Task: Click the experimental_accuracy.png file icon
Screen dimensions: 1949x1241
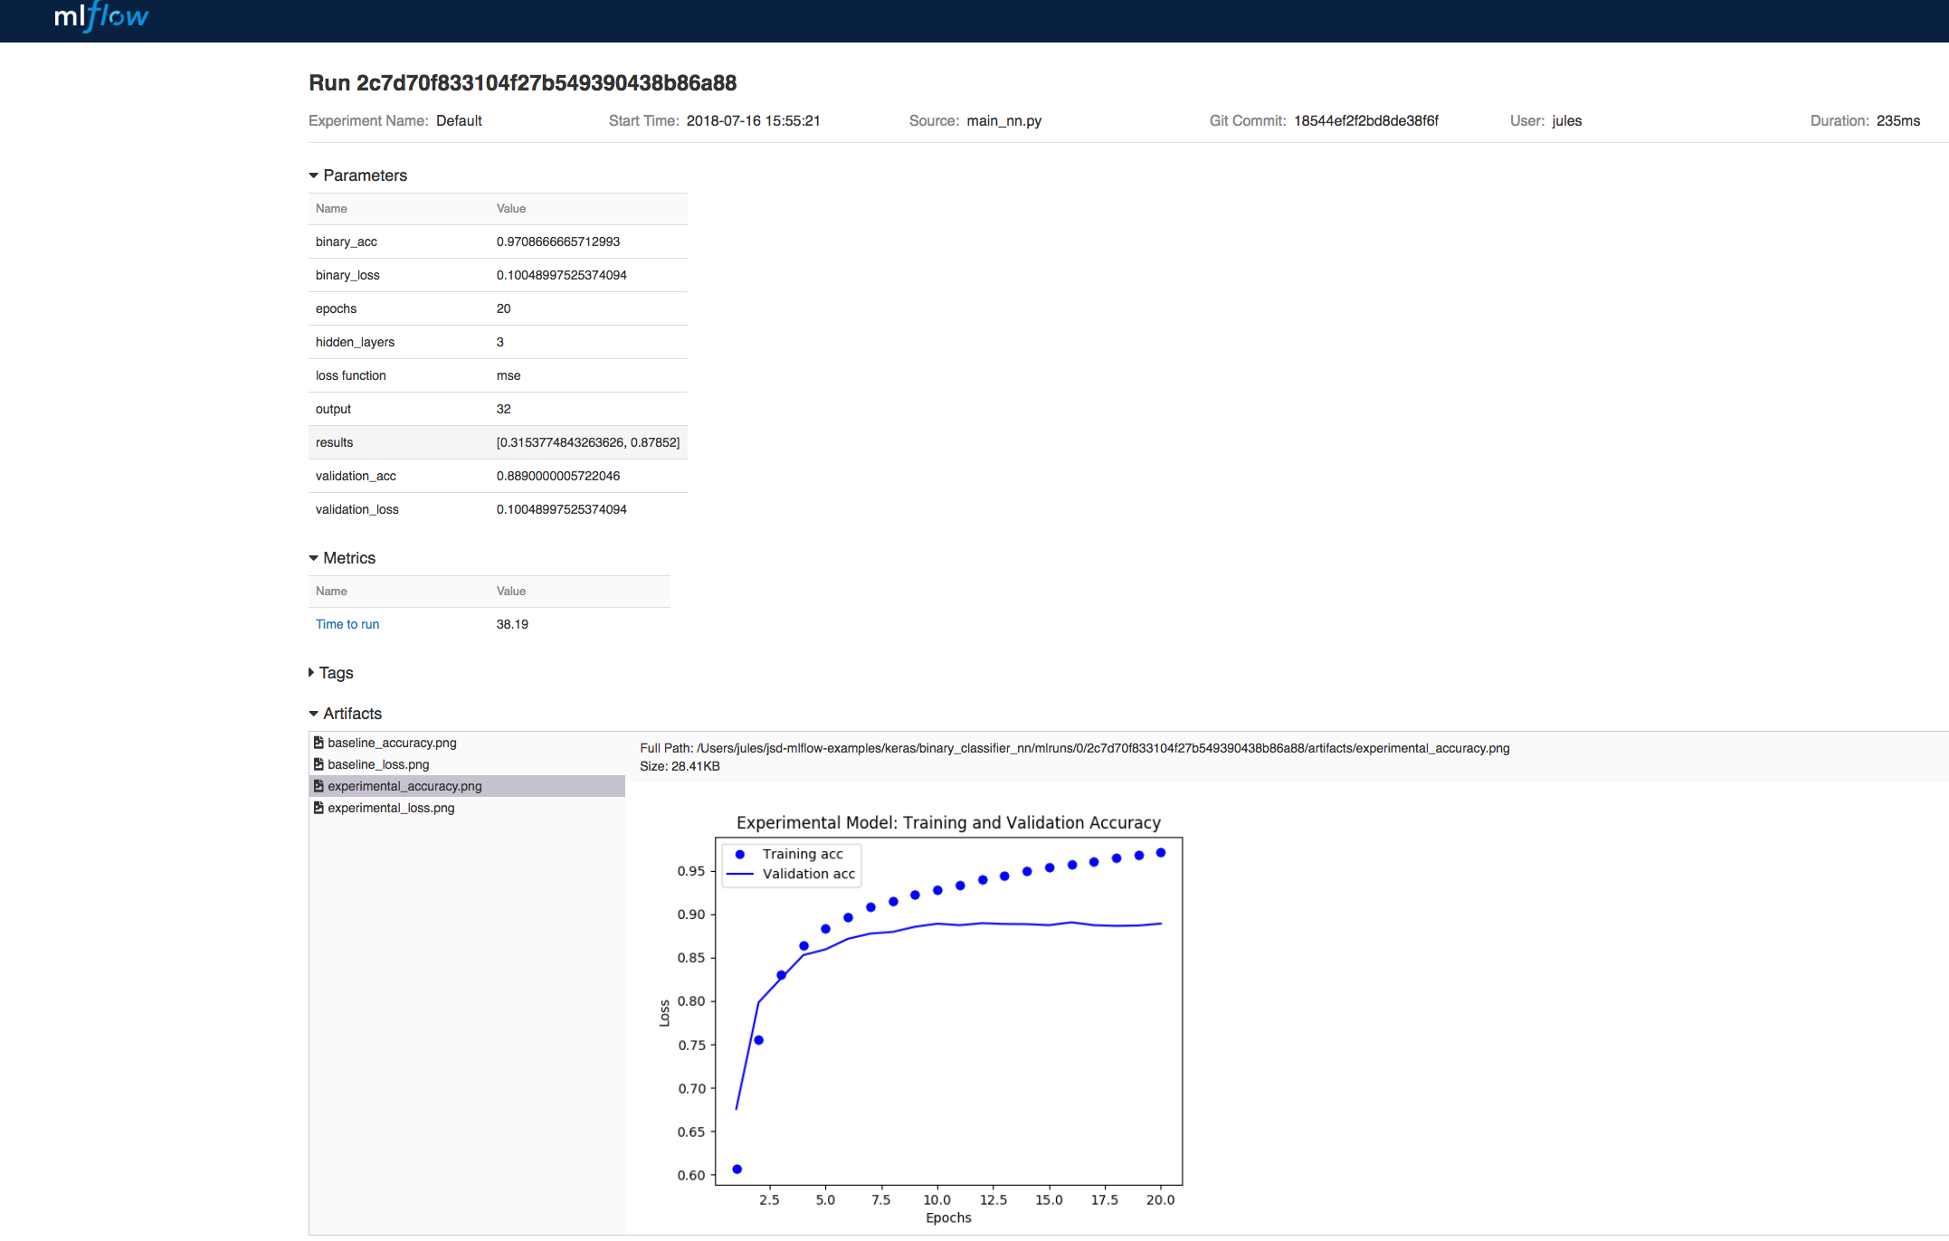Action: click(x=318, y=786)
